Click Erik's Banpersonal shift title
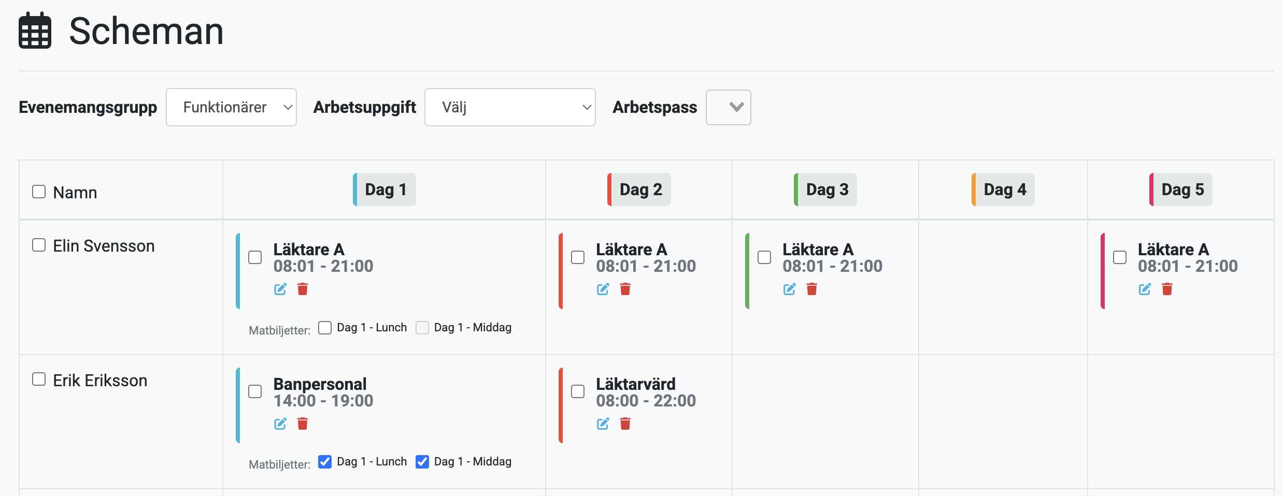The width and height of the screenshot is (1283, 496). click(x=320, y=384)
